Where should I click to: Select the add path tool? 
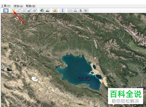(x=24, y=10)
